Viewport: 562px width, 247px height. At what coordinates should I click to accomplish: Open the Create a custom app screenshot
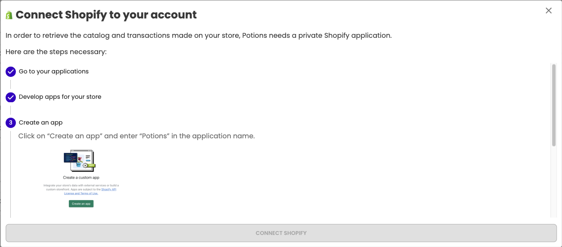coord(81,179)
